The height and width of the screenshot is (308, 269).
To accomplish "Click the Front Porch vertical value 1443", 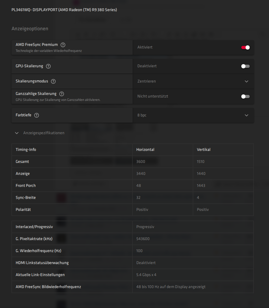I will 201,186.
